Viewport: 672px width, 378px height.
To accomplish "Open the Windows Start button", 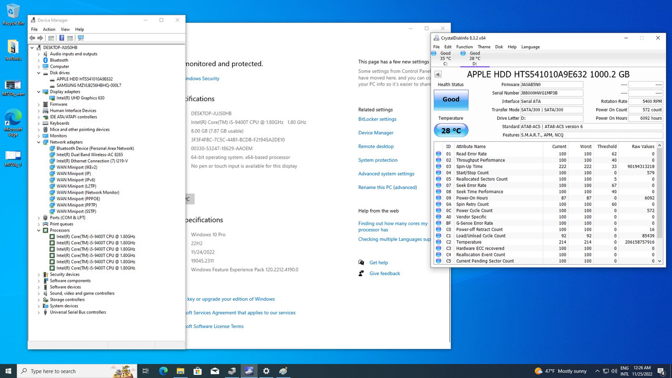I will (x=8, y=371).
